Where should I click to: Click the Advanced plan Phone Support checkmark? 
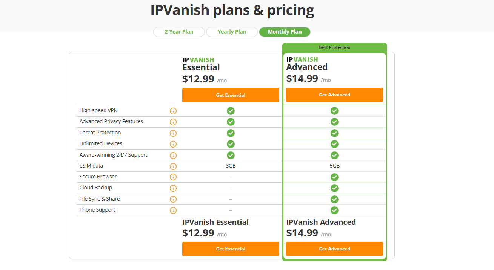[334, 211]
